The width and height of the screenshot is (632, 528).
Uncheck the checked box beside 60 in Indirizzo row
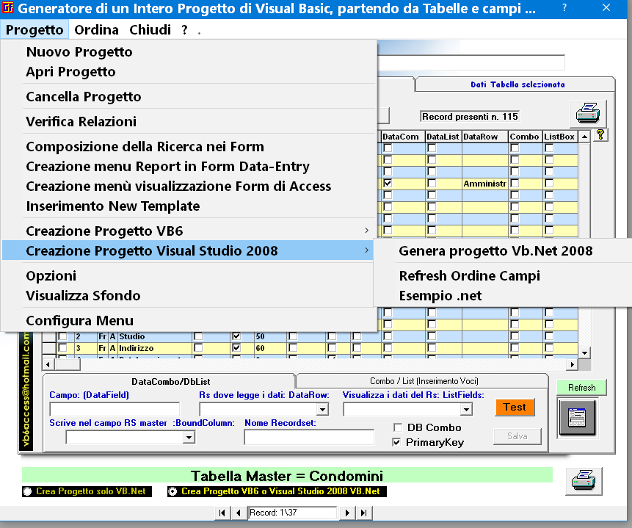[236, 347]
